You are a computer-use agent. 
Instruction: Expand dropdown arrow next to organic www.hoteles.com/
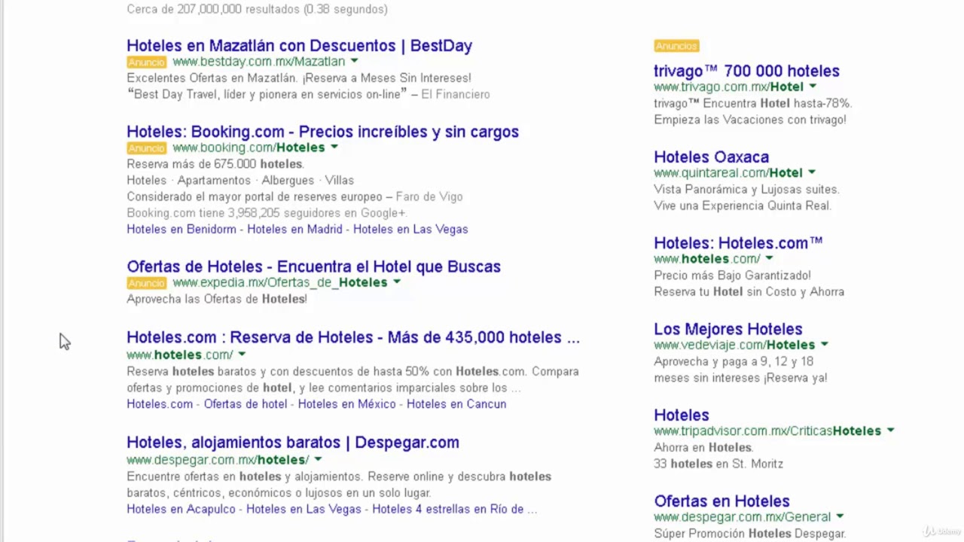click(242, 355)
